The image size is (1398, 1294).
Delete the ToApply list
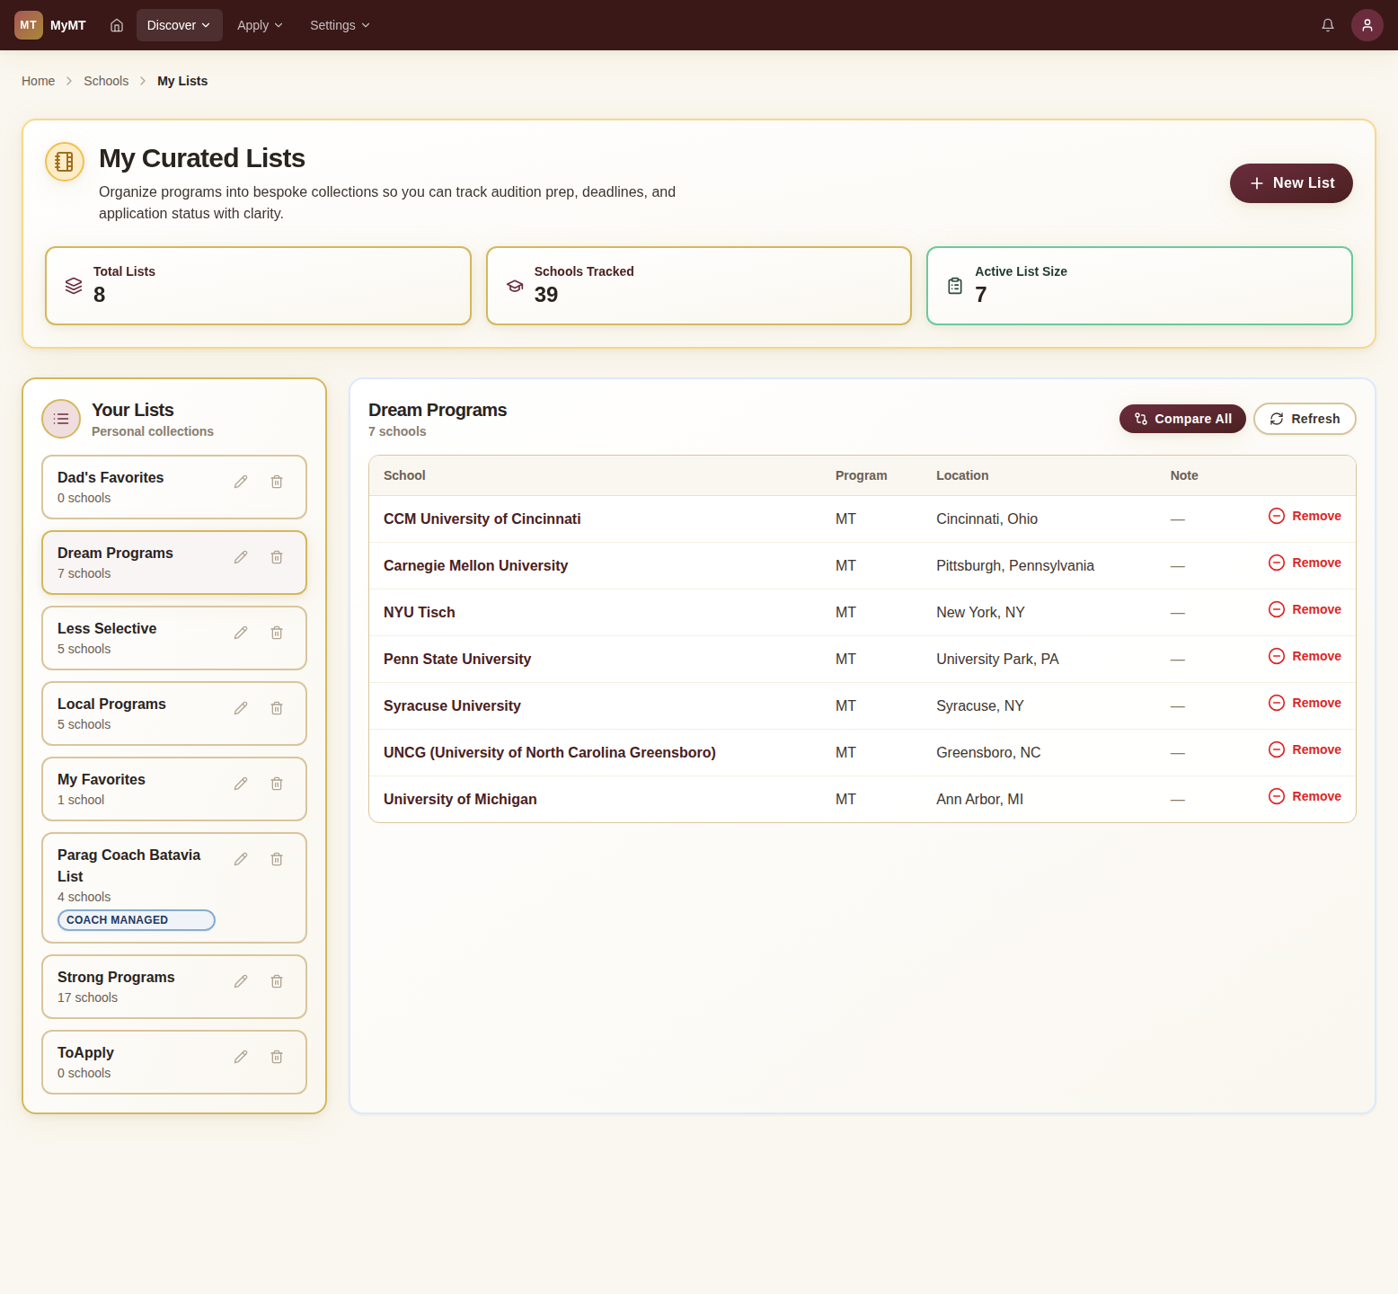coord(277,1057)
